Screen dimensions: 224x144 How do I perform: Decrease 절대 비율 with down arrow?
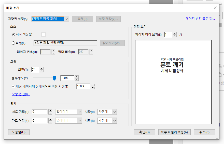(91, 53)
